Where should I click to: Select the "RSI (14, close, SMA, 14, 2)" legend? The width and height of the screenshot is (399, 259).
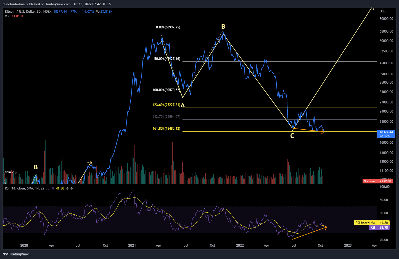[24, 188]
